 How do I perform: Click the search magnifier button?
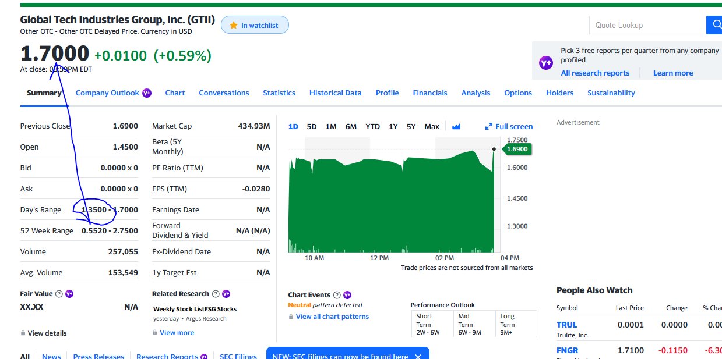pos(715,25)
